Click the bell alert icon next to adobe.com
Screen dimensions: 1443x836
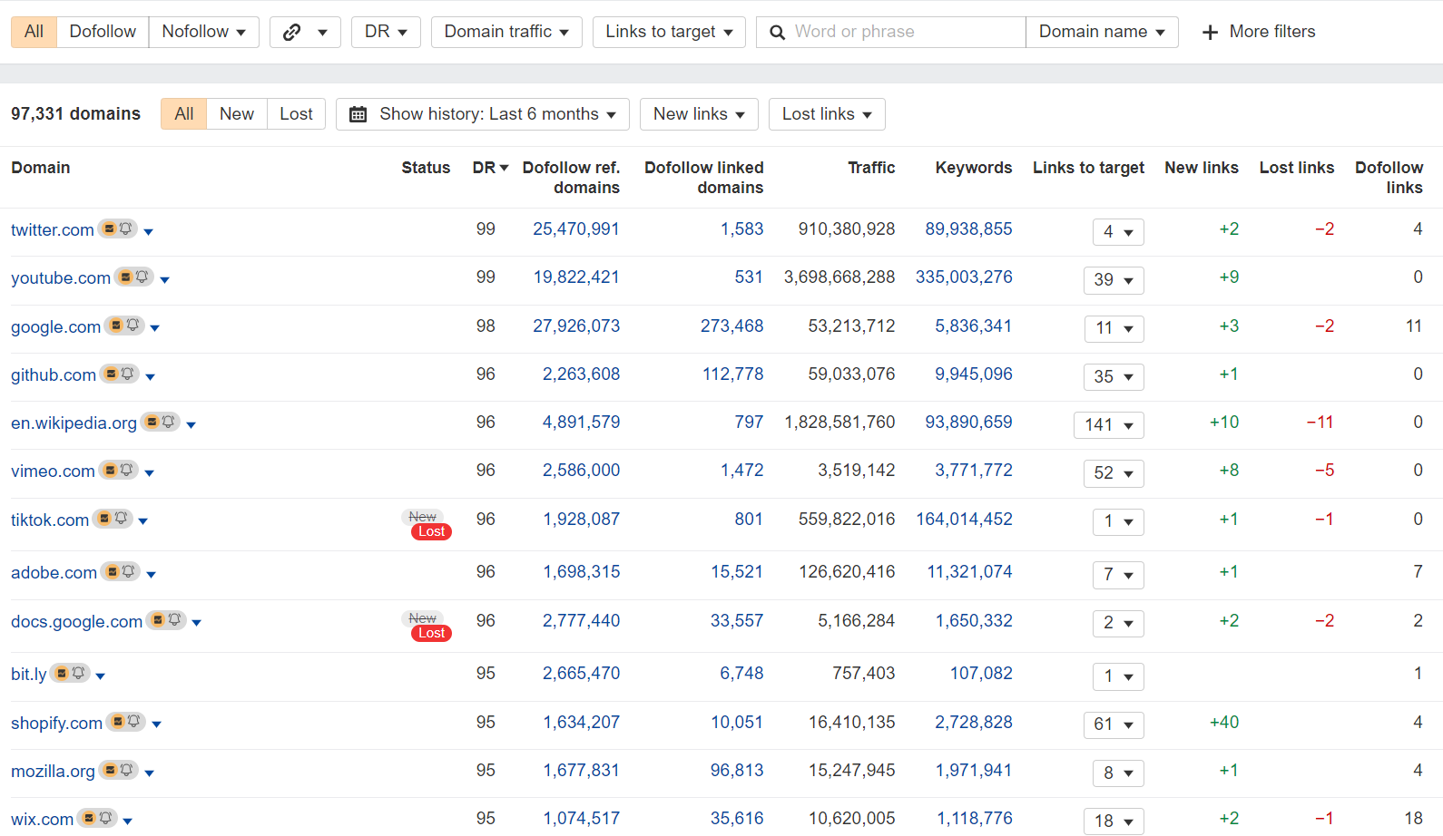[129, 571]
